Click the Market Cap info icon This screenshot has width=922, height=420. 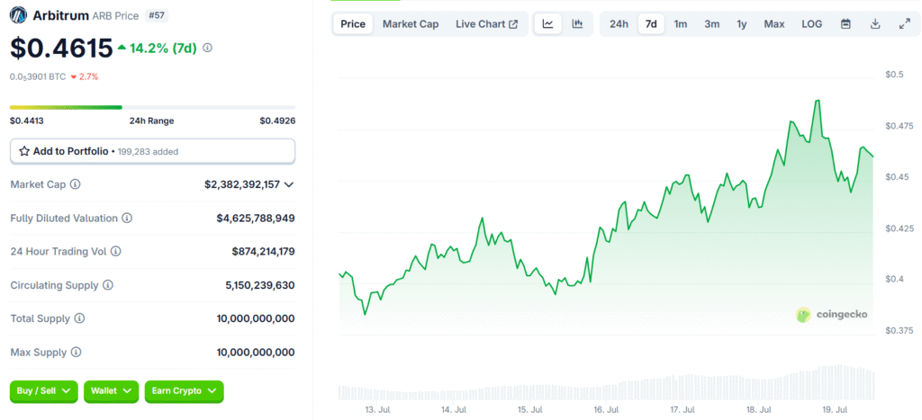click(76, 184)
